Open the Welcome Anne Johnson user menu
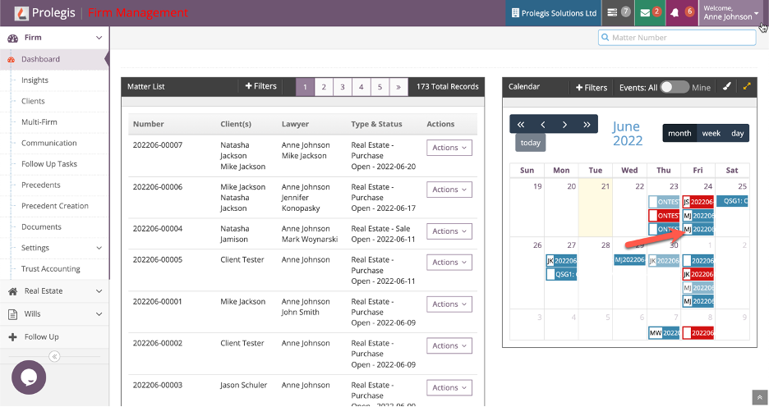 pos(730,13)
